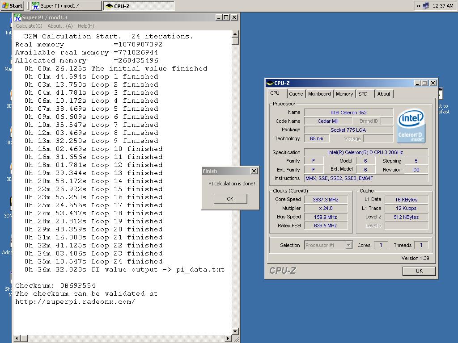The height and width of the screenshot is (343, 458).
Task: Click the PI value output -> pi_data.txt line
Action: (x=125, y=269)
